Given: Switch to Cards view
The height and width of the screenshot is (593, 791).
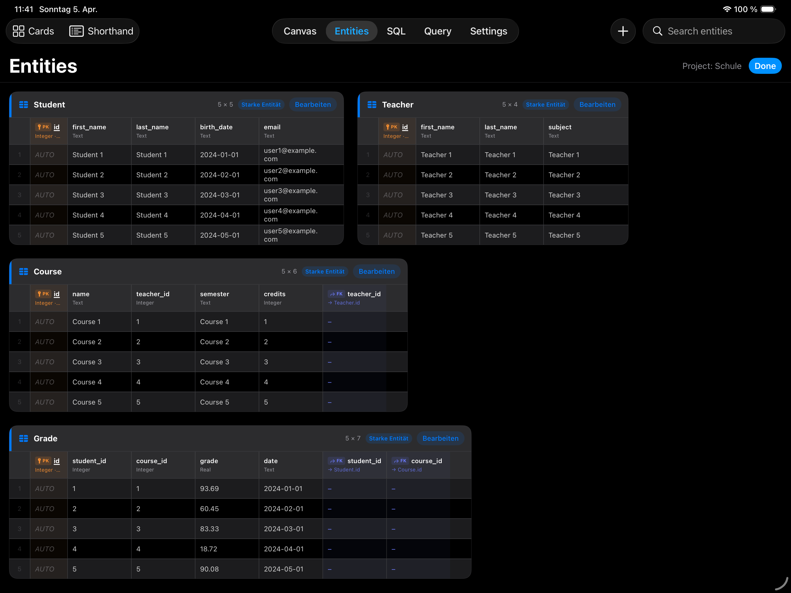Looking at the screenshot, I should 33,31.
